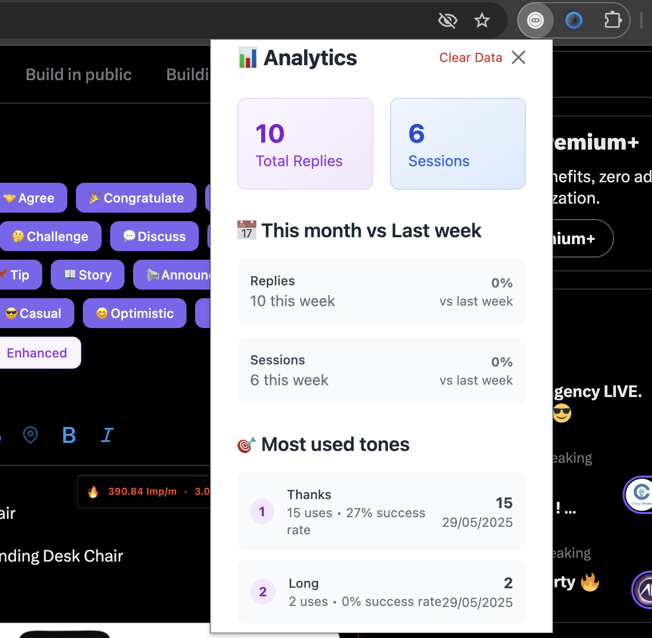Click the blue circular extension icon

coord(573,21)
